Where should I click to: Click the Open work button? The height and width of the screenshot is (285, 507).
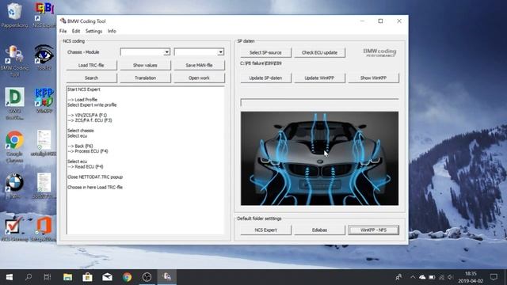click(199, 78)
